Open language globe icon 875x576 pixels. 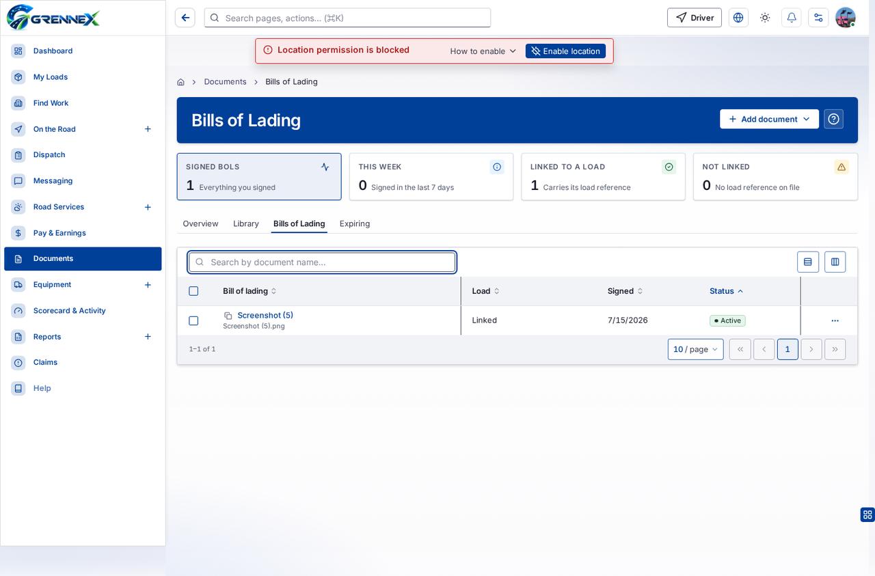[738, 18]
